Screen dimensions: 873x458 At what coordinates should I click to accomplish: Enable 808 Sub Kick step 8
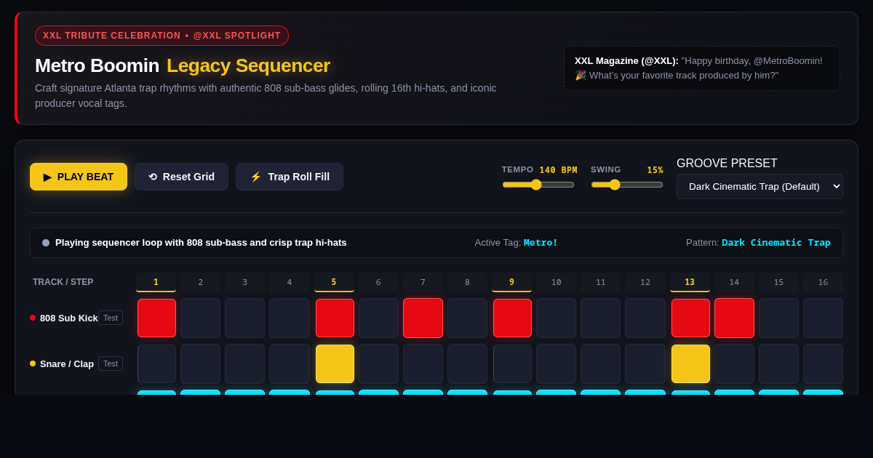(468, 318)
